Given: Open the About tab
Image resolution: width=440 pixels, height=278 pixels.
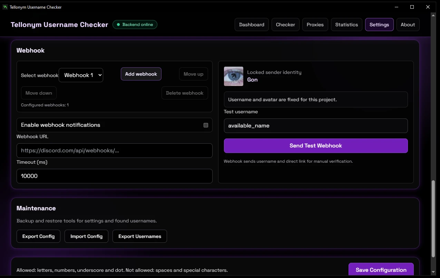Looking at the screenshot, I should coord(408,25).
